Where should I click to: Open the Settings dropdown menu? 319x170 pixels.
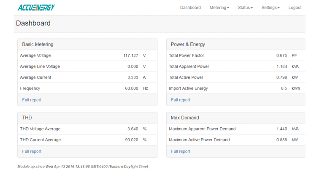tap(270, 8)
